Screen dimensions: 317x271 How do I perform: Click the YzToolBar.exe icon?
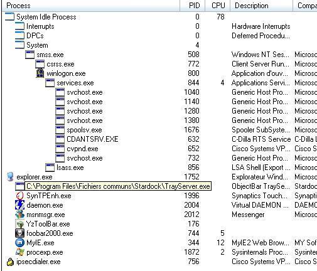pyautogui.click(x=19, y=224)
